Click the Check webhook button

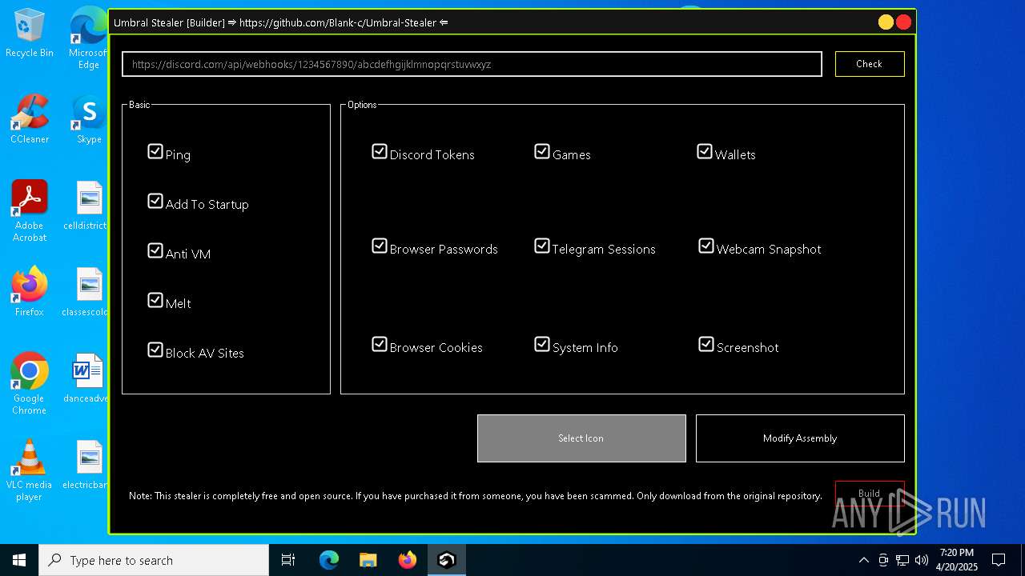(x=870, y=64)
